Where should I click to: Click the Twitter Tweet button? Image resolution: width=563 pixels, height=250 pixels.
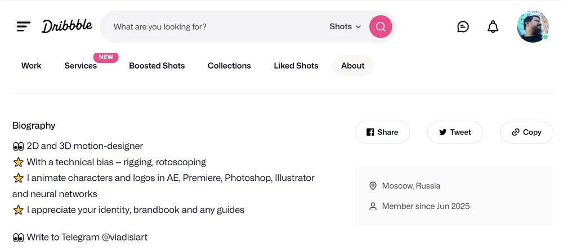pyautogui.click(x=455, y=132)
